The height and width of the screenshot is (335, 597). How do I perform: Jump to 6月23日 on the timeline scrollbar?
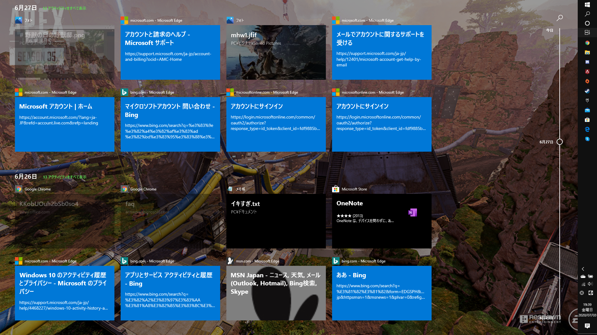(546, 318)
